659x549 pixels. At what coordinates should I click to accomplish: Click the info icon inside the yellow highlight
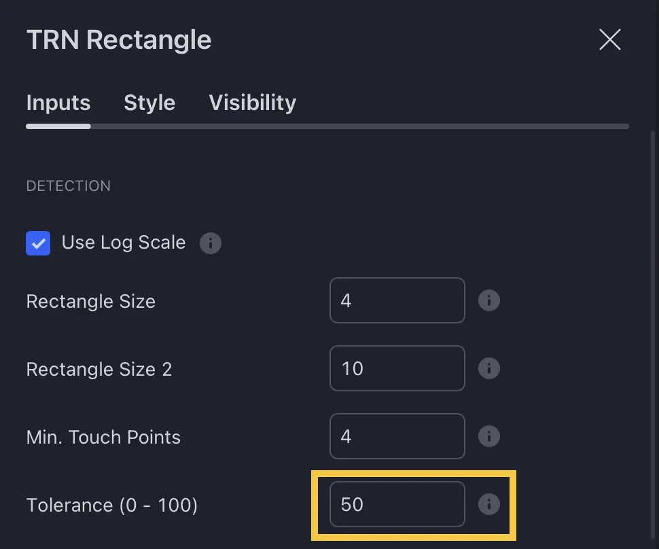489,504
